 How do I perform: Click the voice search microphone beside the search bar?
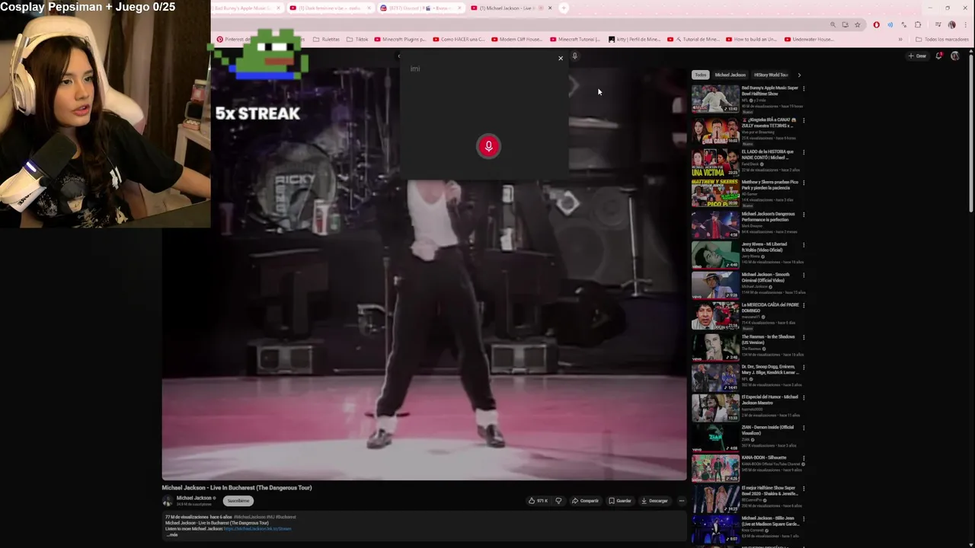[x=575, y=56]
